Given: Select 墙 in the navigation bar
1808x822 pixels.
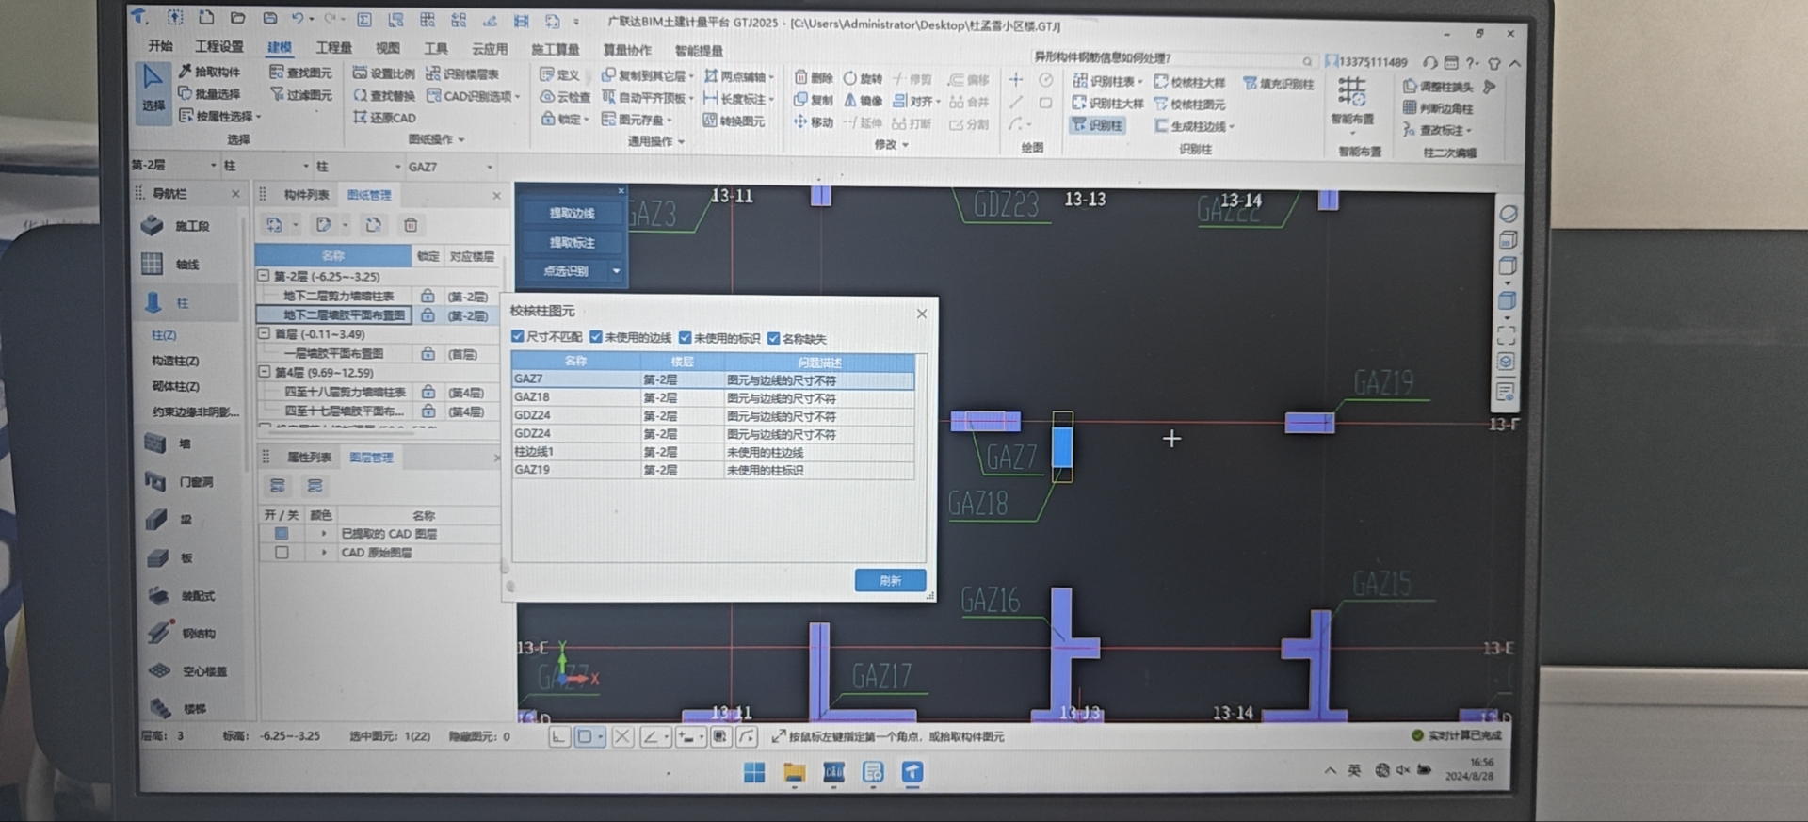Looking at the screenshot, I should click(x=168, y=443).
